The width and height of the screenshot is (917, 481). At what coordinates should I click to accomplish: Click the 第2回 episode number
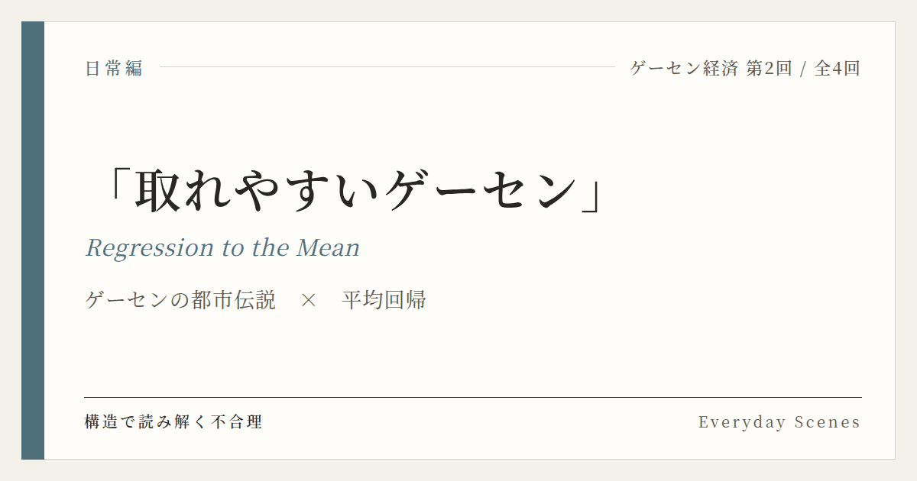click(x=769, y=68)
